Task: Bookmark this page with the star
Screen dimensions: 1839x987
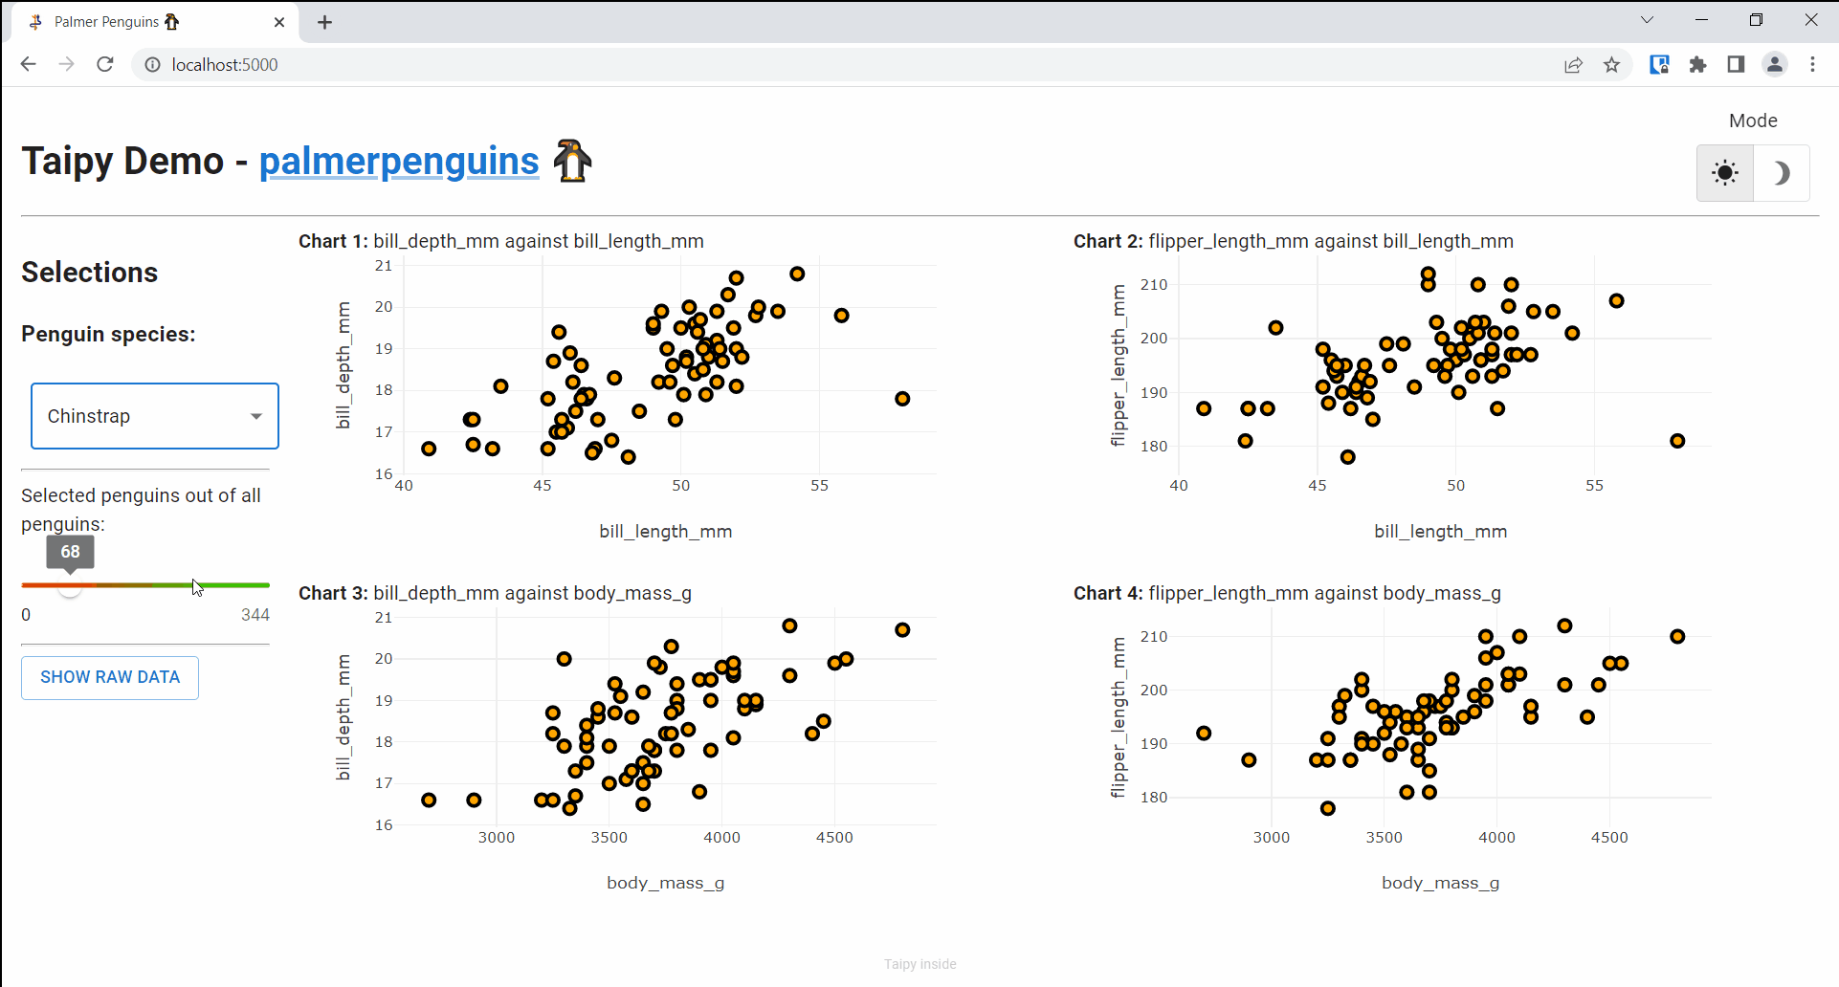Action: click(x=1612, y=64)
